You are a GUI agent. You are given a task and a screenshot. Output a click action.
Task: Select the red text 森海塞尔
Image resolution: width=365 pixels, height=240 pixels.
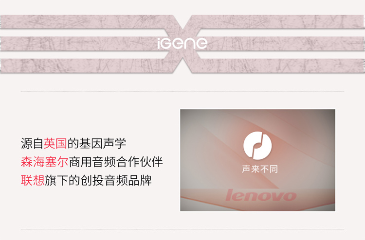tap(44, 162)
